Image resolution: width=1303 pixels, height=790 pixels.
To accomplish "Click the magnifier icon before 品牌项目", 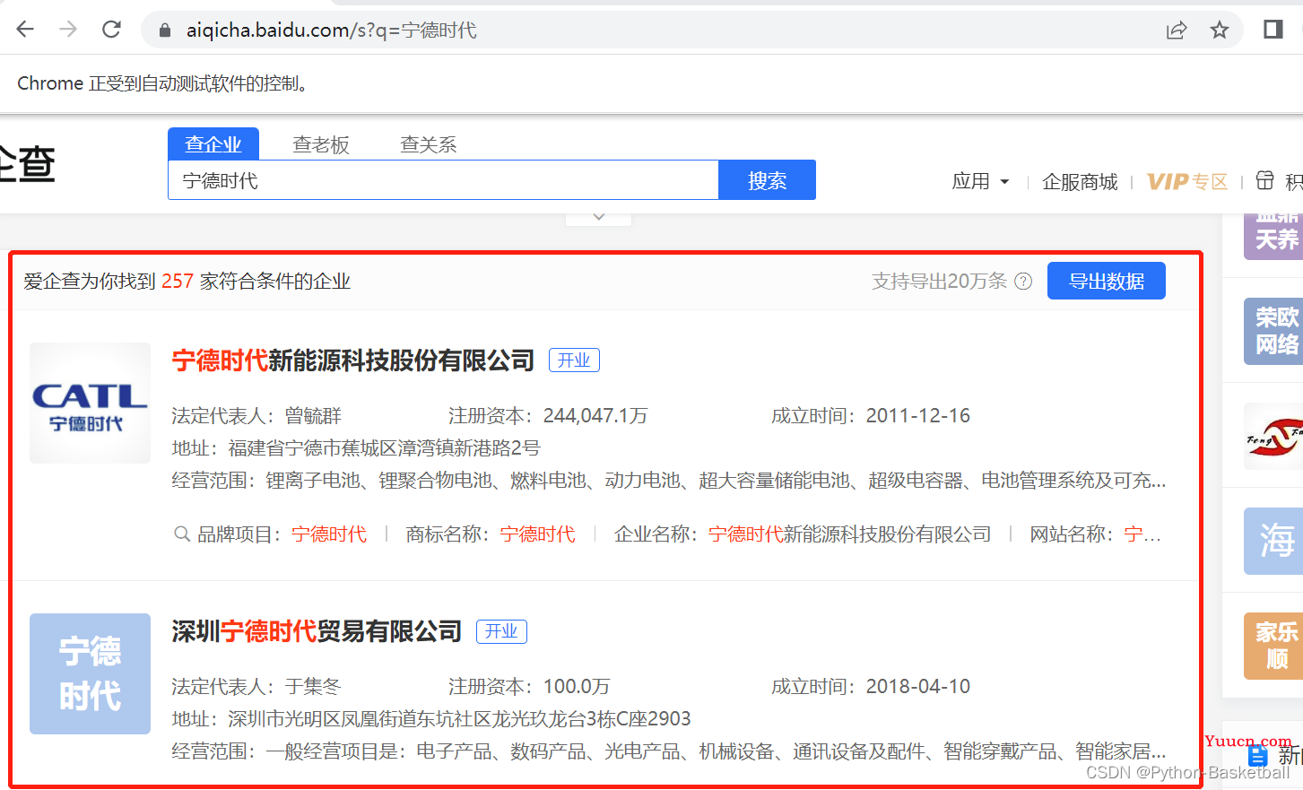I will click(182, 534).
